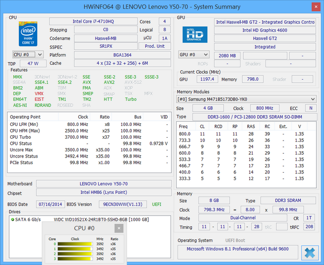Image resolution: width=324 pixels, height=265 pixels.
Task: Click the Turbo feature flag
Action: (131, 99)
